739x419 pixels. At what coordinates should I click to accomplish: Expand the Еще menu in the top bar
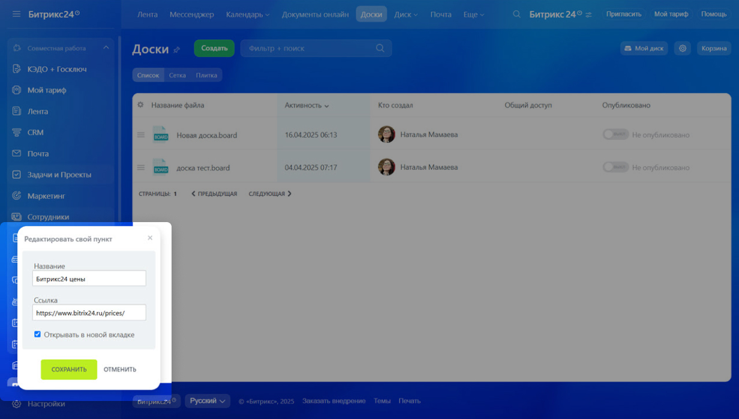[x=474, y=14]
